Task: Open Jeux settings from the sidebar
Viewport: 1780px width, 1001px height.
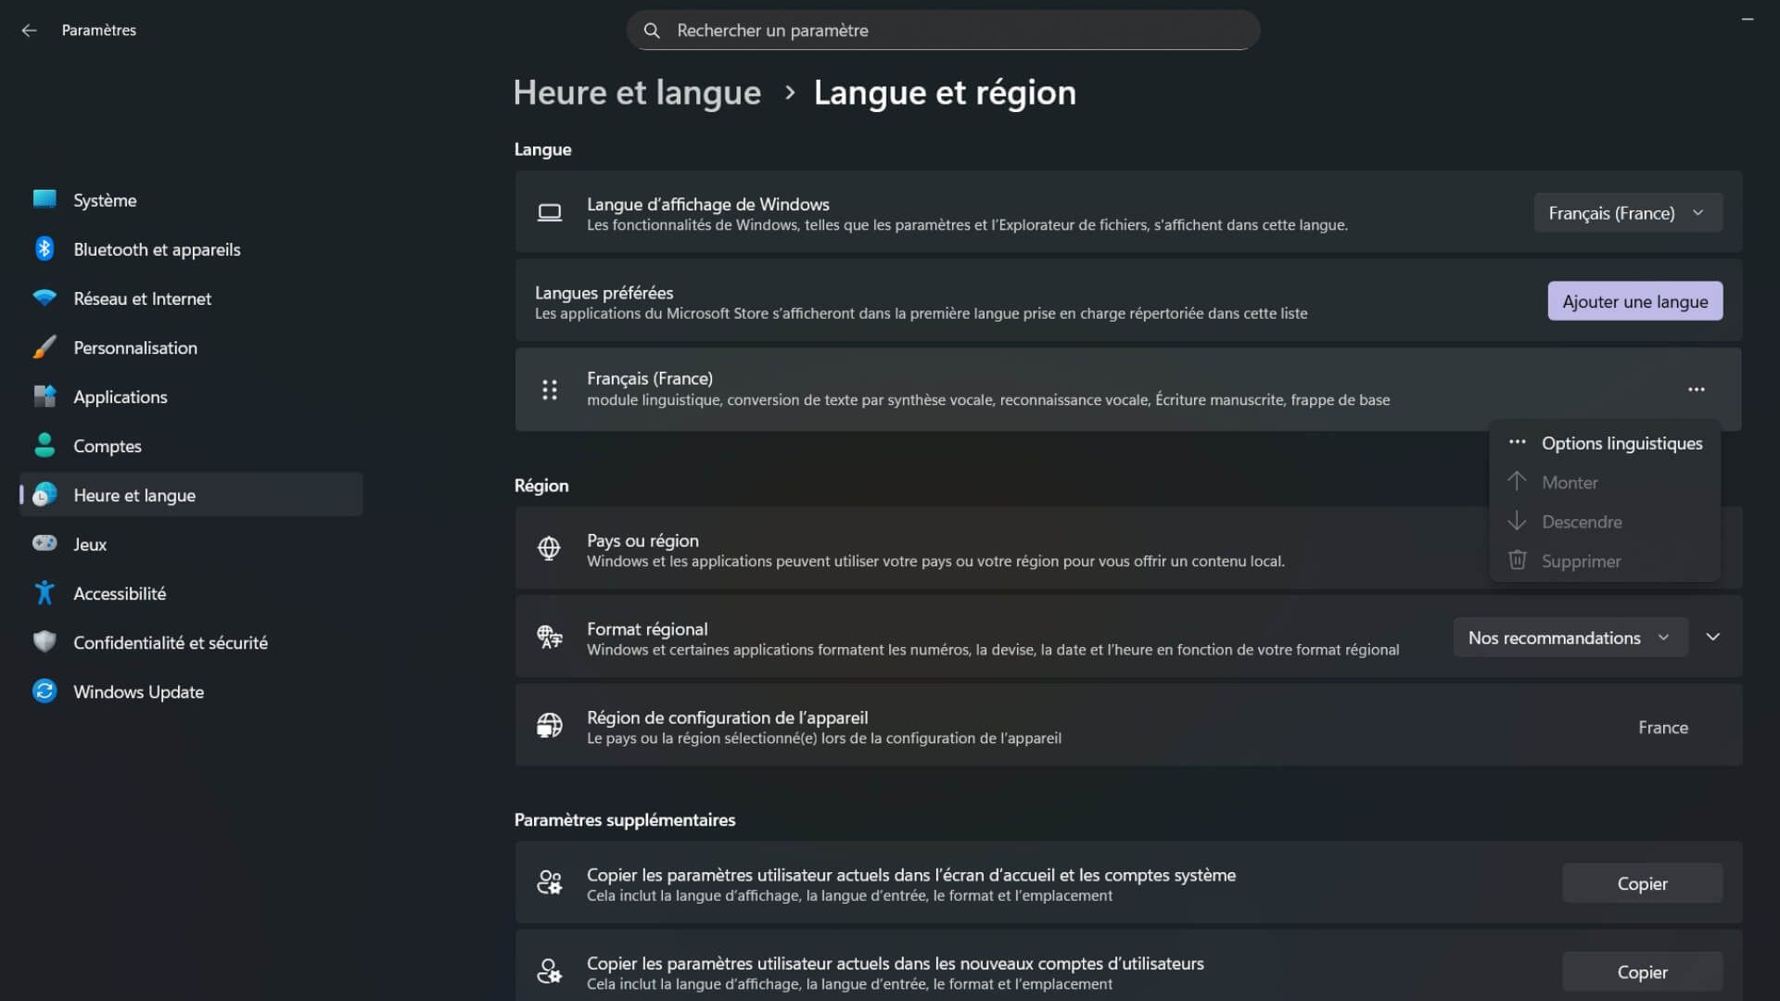Action: [x=44, y=543]
